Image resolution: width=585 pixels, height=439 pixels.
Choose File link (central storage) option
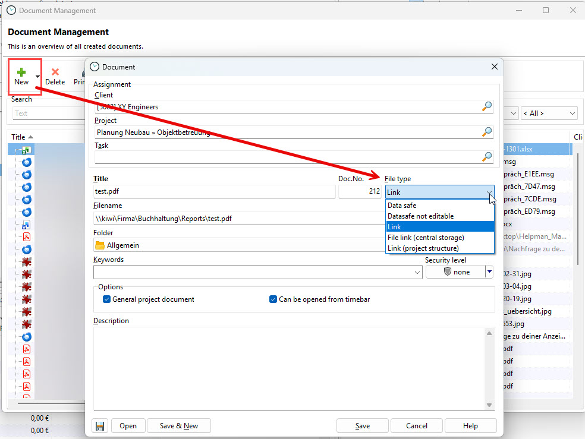tap(426, 238)
